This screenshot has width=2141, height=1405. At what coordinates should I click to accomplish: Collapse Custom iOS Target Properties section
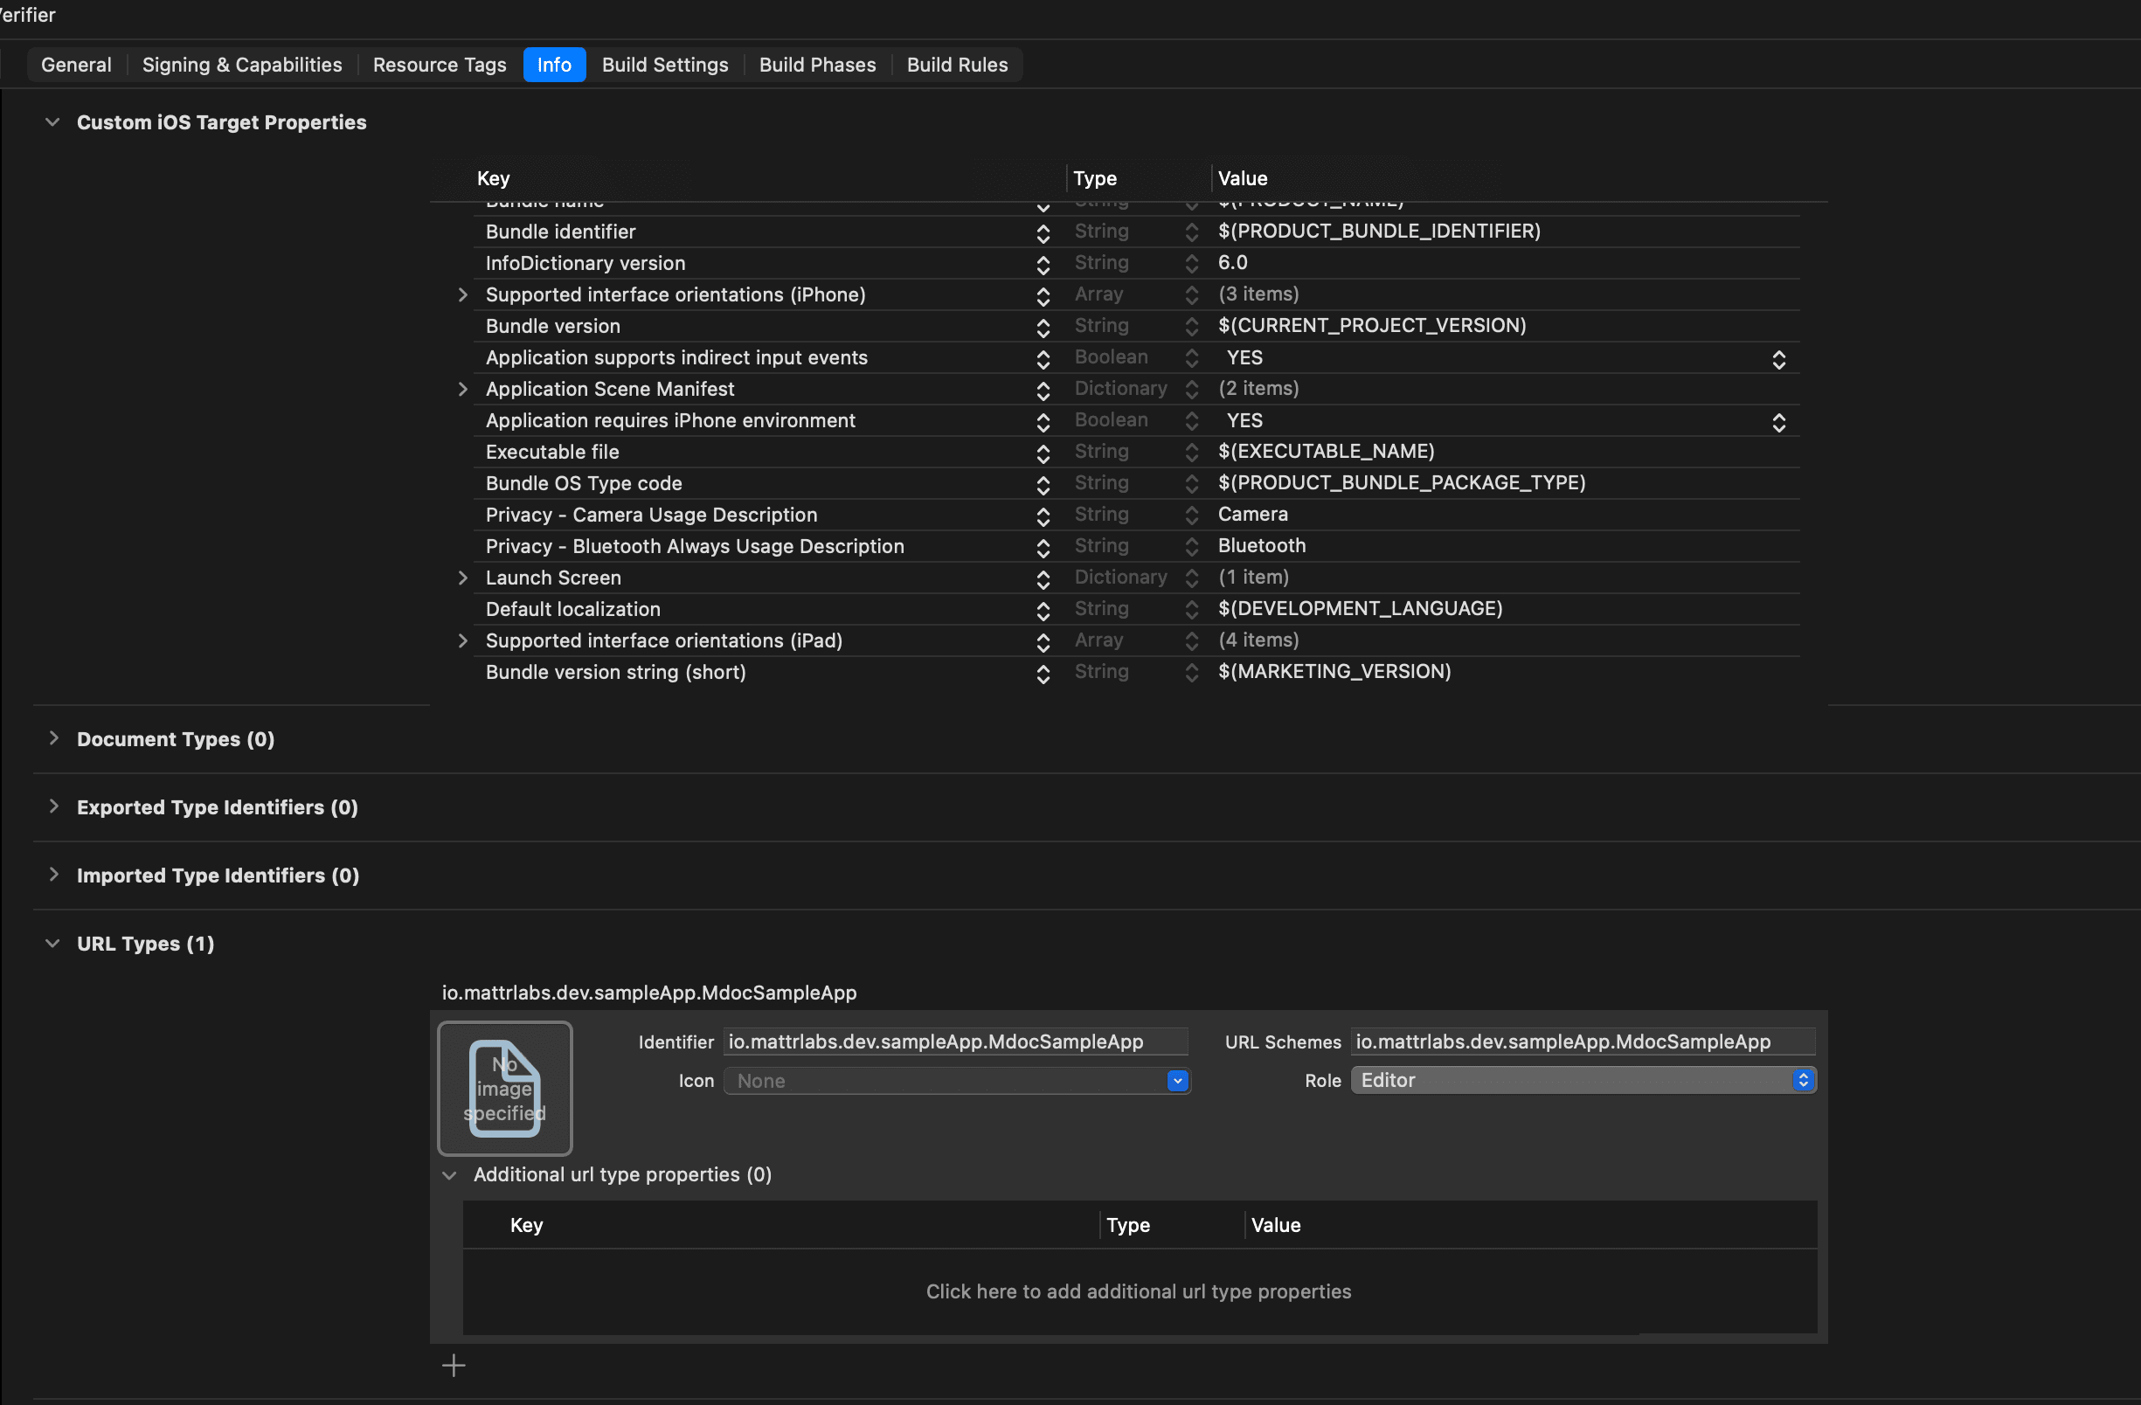pos(52,122)
